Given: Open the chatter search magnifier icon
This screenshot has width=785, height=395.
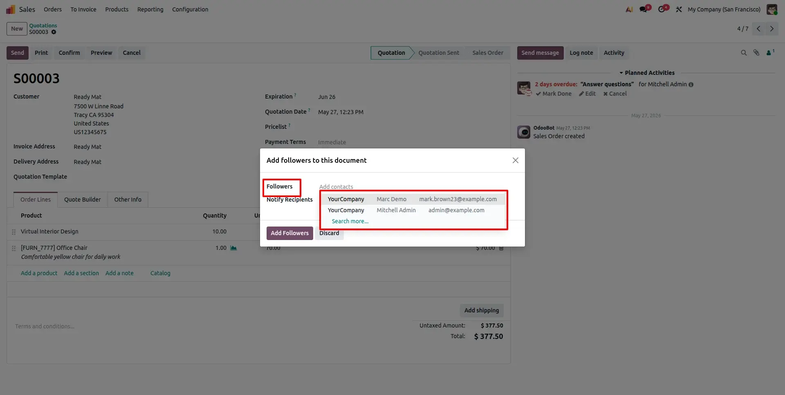Looking at the screenshot, I should pos(744,53).
